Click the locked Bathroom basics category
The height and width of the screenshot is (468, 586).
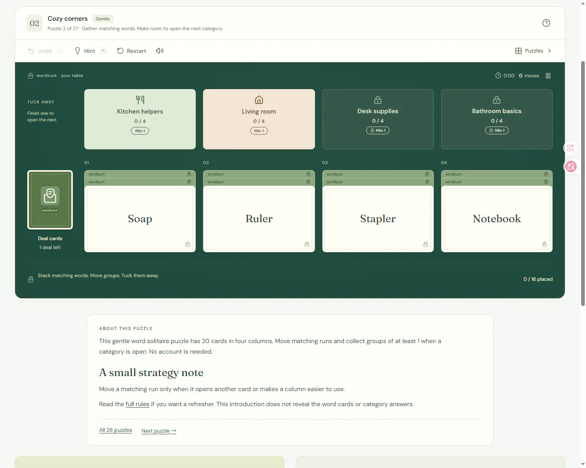(496, 119)
